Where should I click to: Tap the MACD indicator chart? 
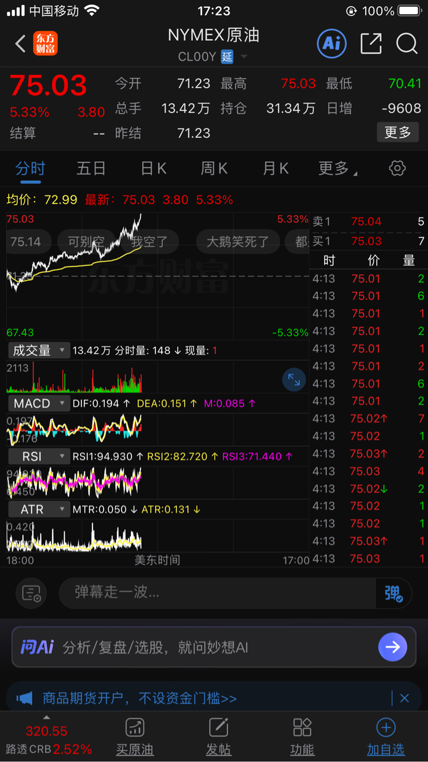158,430
